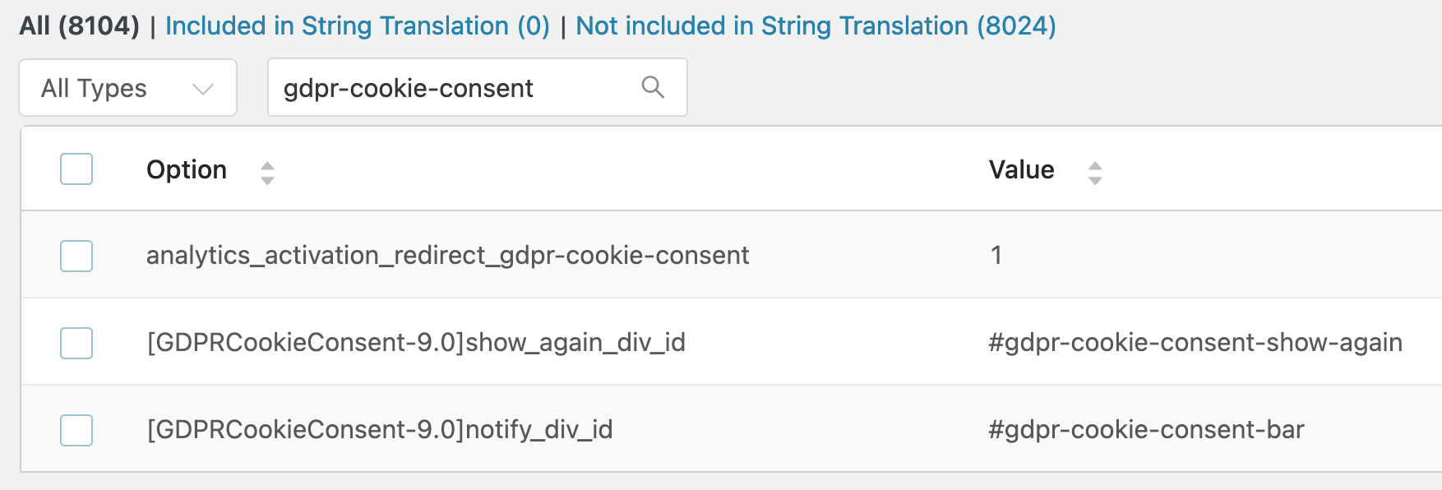Click [GDPRCookieConsent-9.0]notify_div_id option name
Viewport: 1442px width, 490px height.
(x=380, y=430)
